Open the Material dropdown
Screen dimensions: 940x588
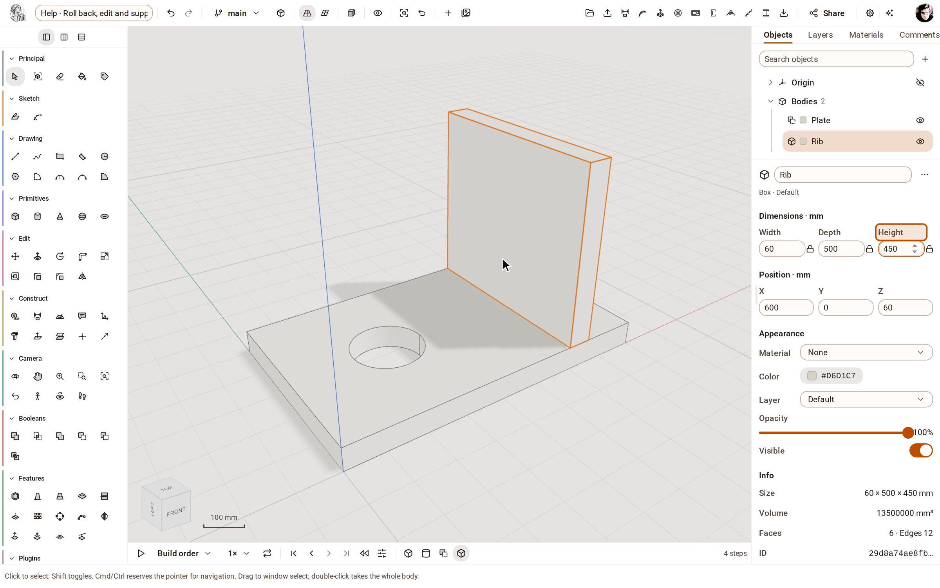click(x=866, y=352)
